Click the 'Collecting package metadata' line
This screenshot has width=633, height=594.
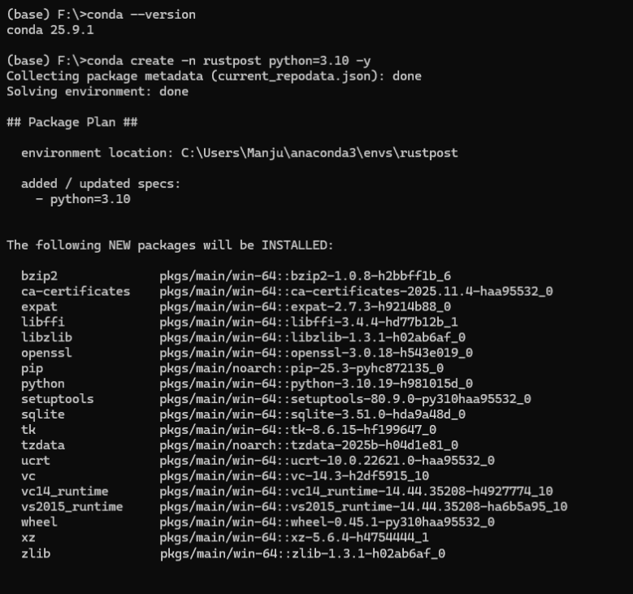click(214, 76)
